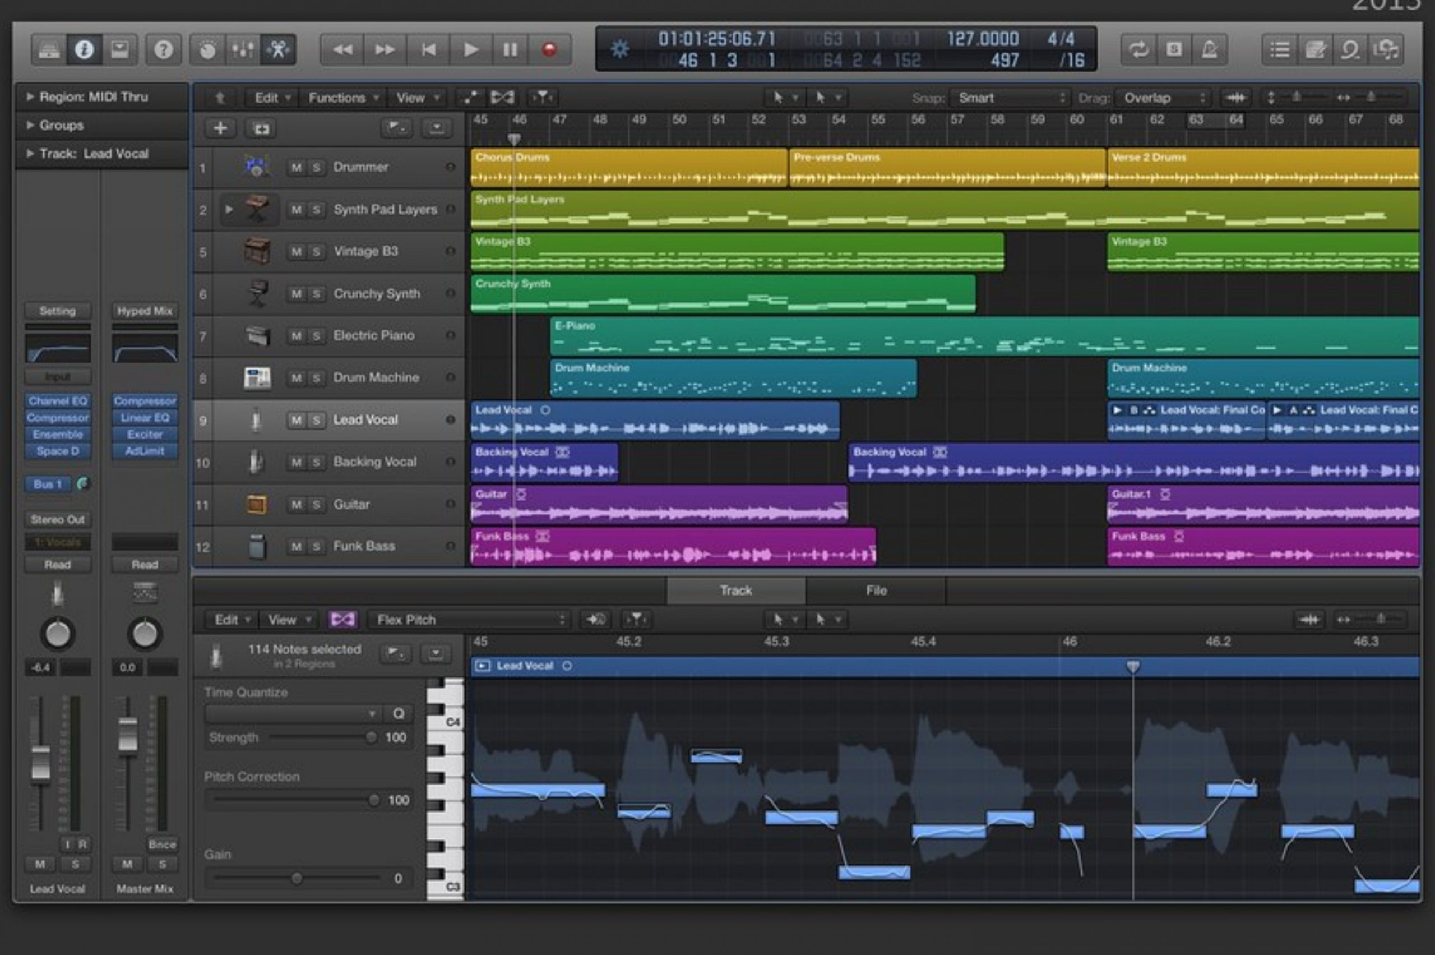This screenshot has width=1435, height=955.
Task: Click the add new track plus button
Action: coord(220,128)
